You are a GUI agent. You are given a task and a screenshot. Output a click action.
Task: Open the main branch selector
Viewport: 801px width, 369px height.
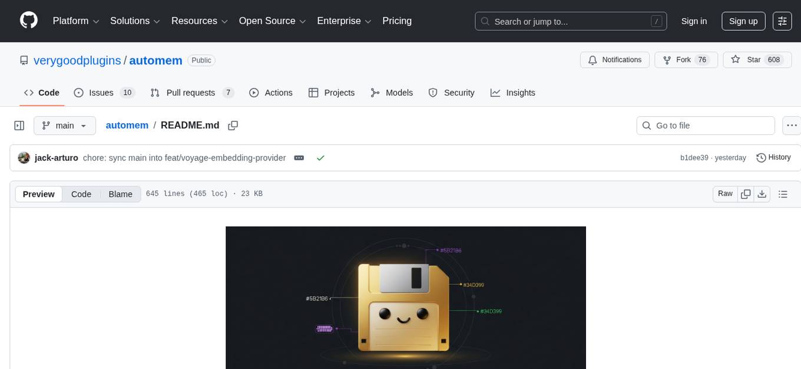click(x=64, y=125)
